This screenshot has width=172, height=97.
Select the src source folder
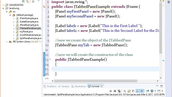[x=14, y=12]
